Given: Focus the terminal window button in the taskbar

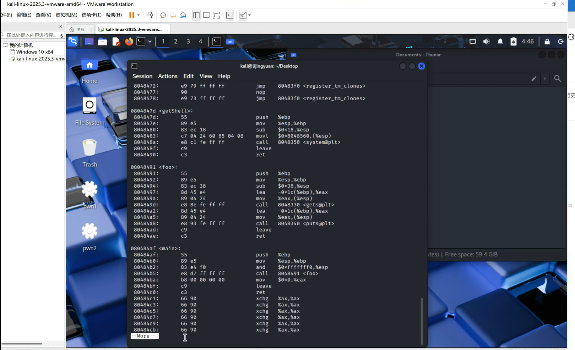Looking at the screenshot, I should (x=217, y=41).
